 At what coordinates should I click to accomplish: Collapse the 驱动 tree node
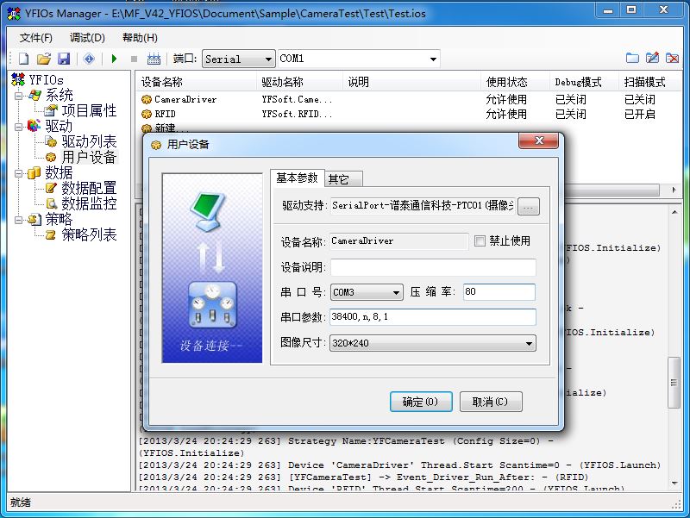[17, 127]
